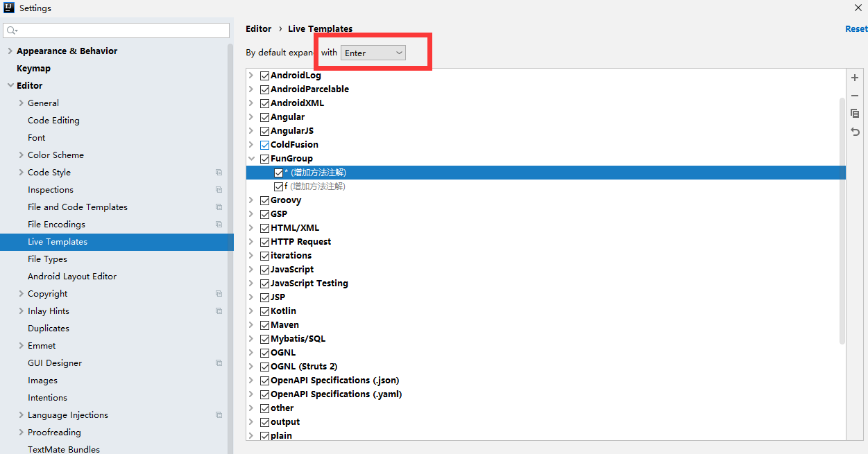Click the template list vertical scrollbar
The height and width of the screenshot is (454, 868).
[x=842, y=220]
